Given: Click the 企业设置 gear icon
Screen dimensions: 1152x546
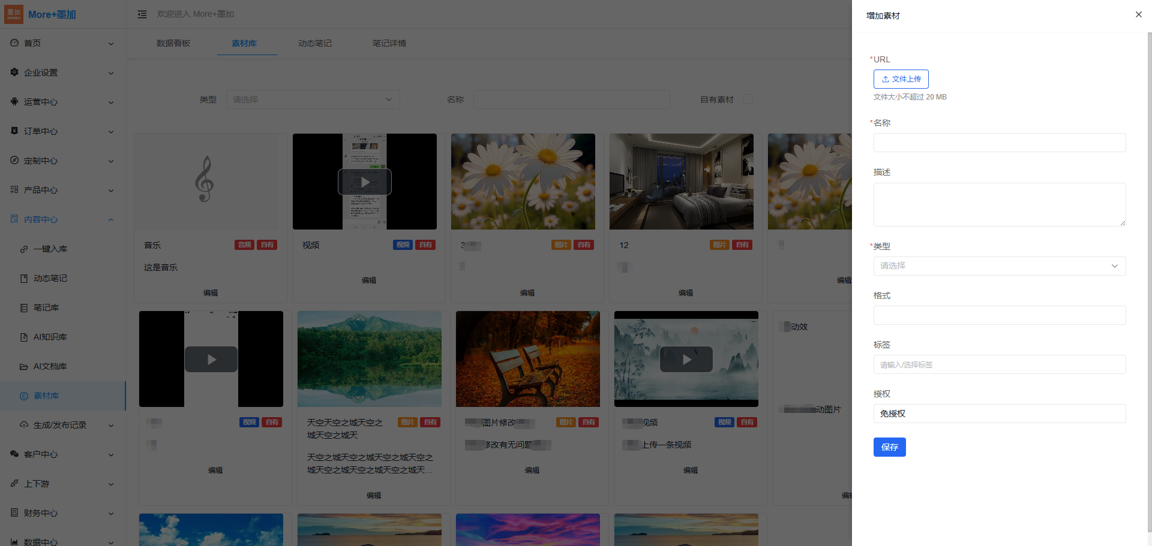Looking at the screenshot, I should coord(14,73).
